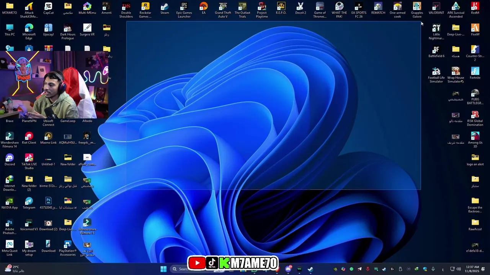Open This PC icon
The height and width of the screenshot is (275, 490).
click(10, 30)
